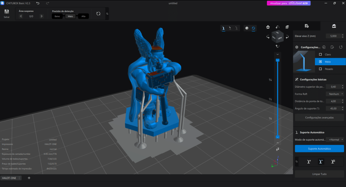Check the Pesado support preset

pyautogui.click(x=320, y=69)
